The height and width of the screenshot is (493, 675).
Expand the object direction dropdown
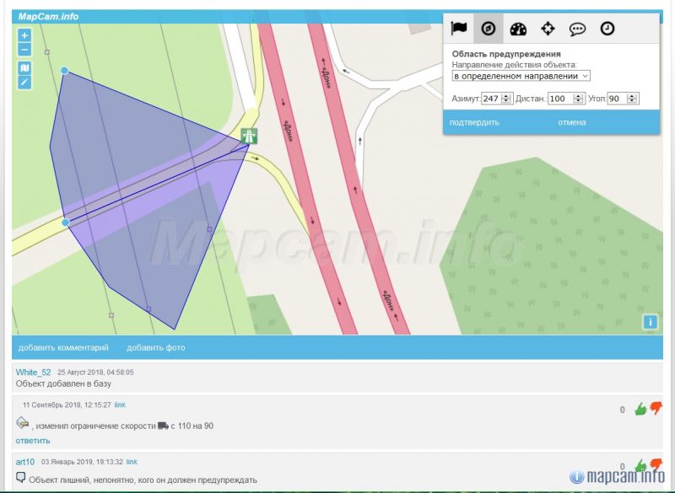[521, 76]
